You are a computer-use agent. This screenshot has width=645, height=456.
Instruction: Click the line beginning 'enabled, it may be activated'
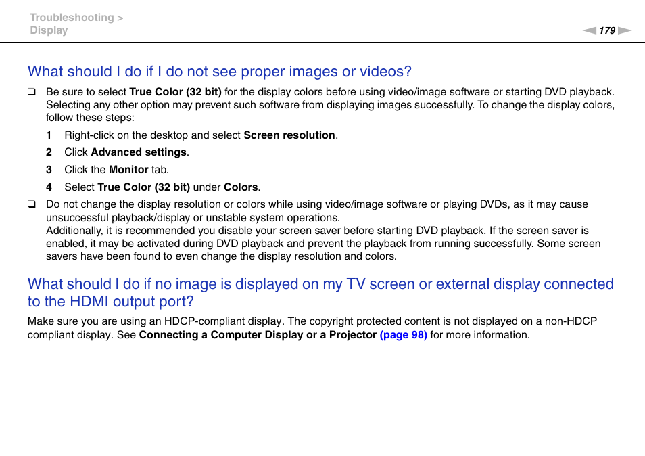pyautogui.click(x=323, y=244)
